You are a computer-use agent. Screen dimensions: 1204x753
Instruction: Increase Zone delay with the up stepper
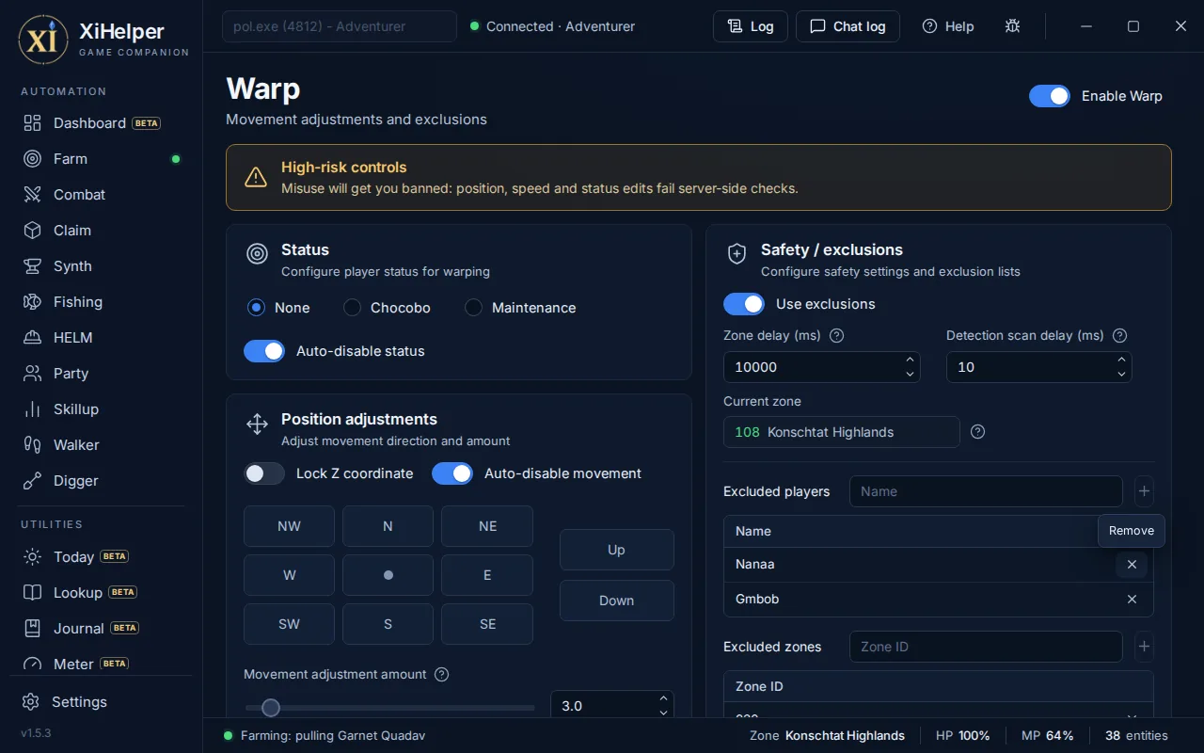coord(910,360)
